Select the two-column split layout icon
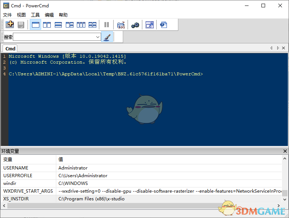This screenshot has width=289, height=218. click(x=47, y=25)
